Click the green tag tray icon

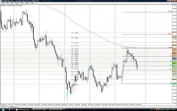coord(162,109)
